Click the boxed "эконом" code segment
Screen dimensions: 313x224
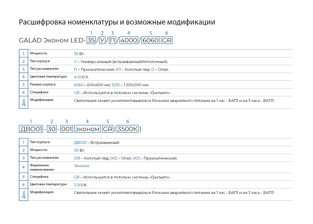click(x=88, y=129)
